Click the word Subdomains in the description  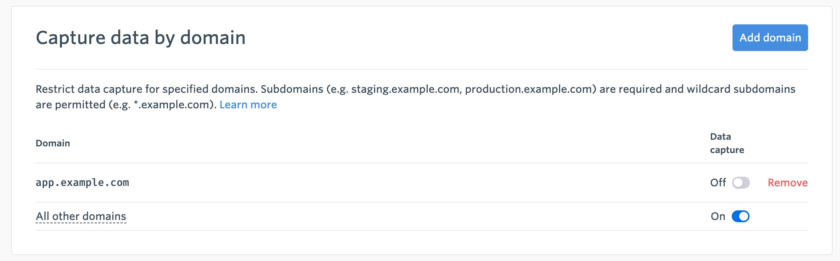292,89
